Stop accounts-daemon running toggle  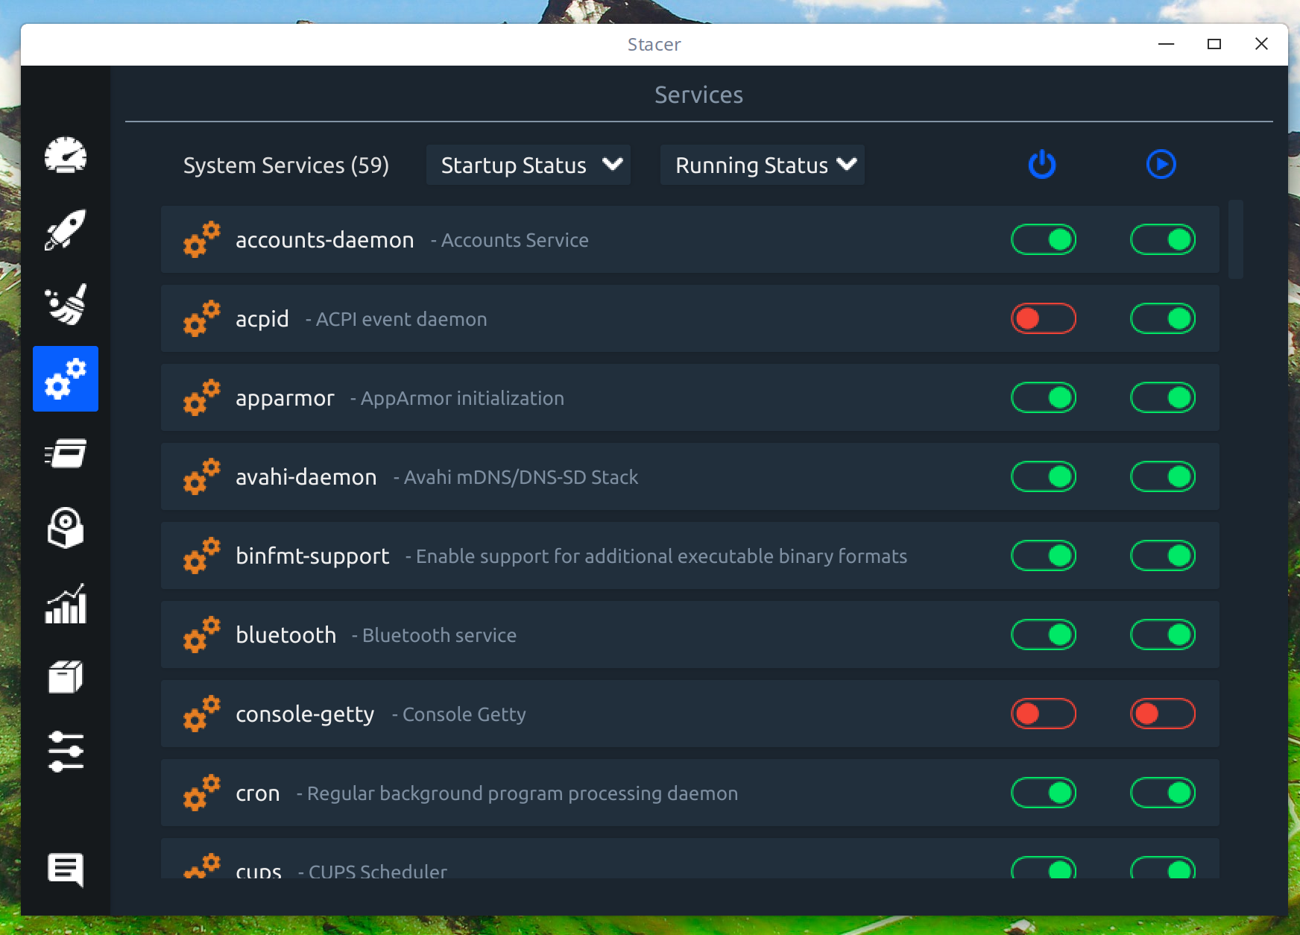point(1163,239)
